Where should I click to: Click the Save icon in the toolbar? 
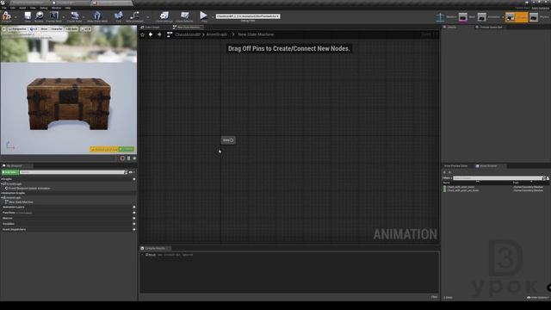click(28, 16)
